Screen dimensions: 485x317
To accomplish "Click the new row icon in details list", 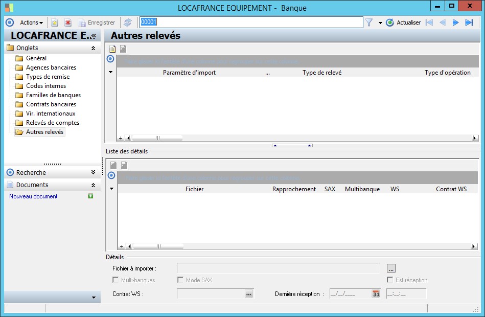I will [x=113, y=165].
